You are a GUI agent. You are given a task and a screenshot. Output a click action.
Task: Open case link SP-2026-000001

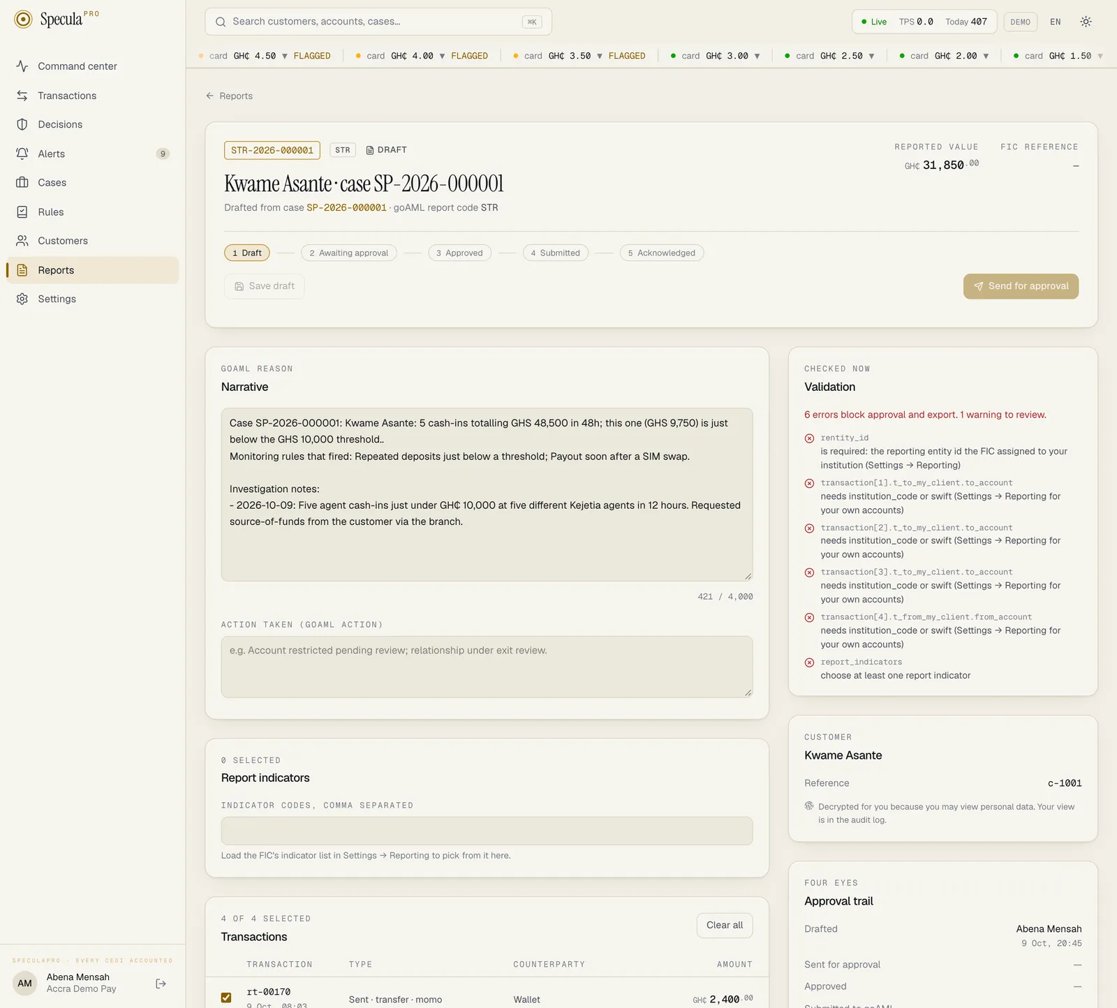click(346, 207)
